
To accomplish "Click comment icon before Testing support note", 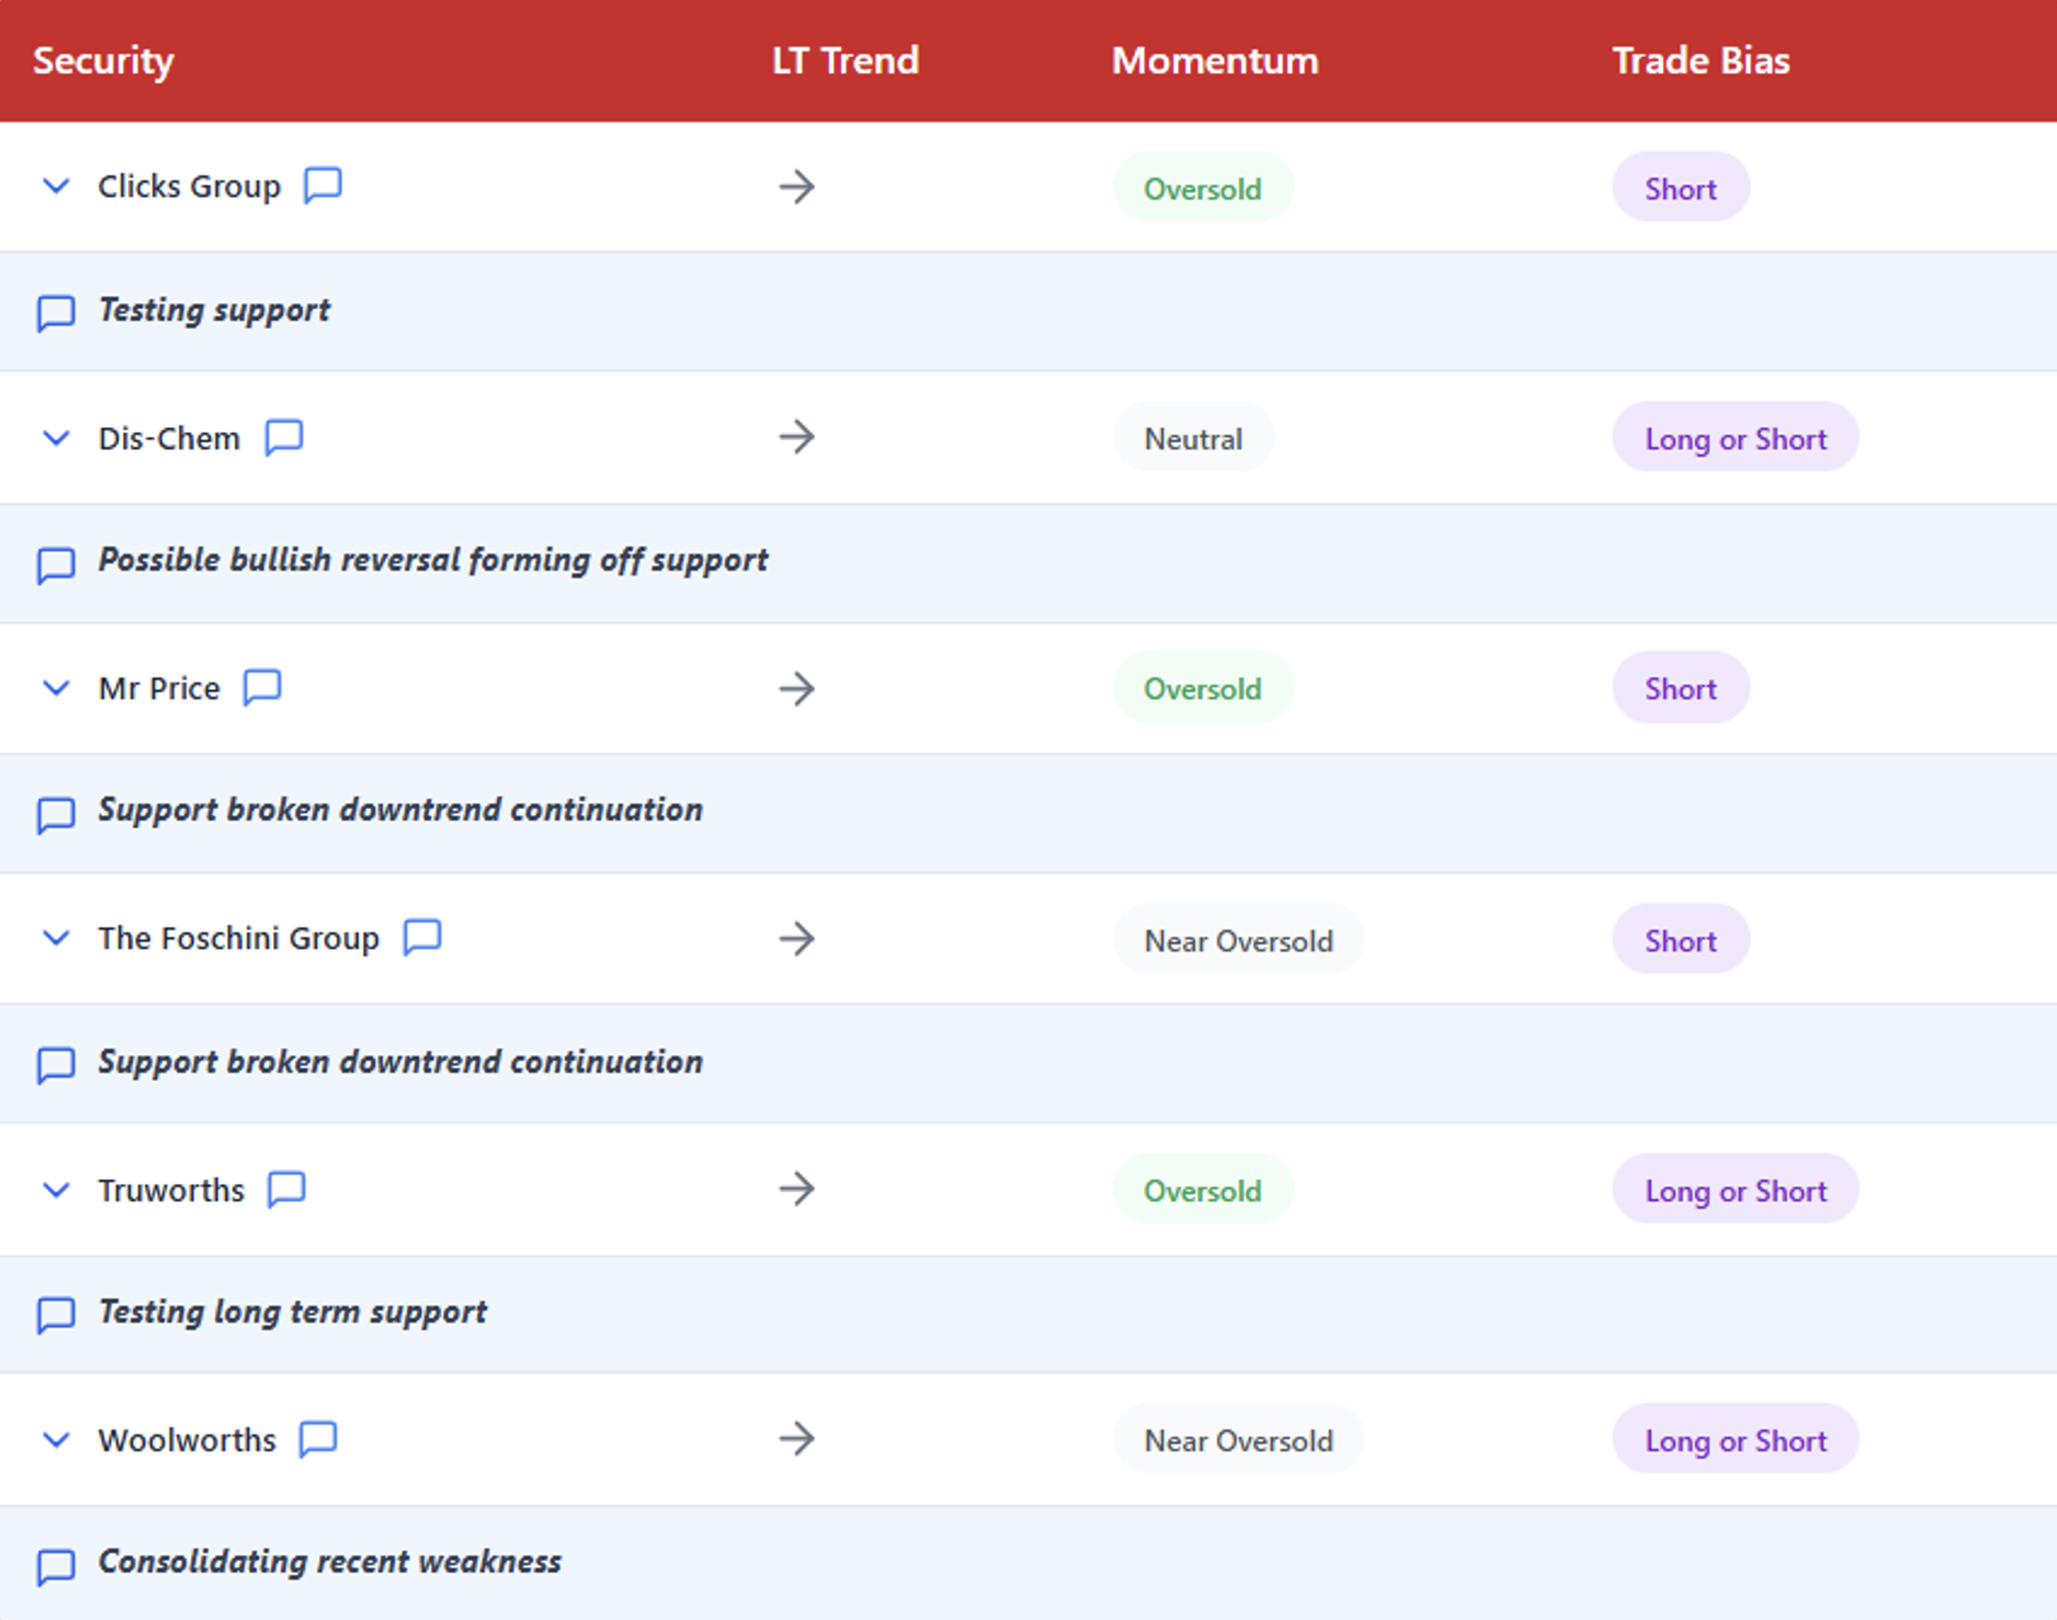I will (x=56, y=313).
